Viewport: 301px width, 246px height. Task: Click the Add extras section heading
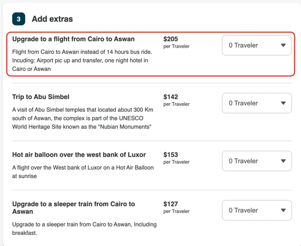point(52,19)
